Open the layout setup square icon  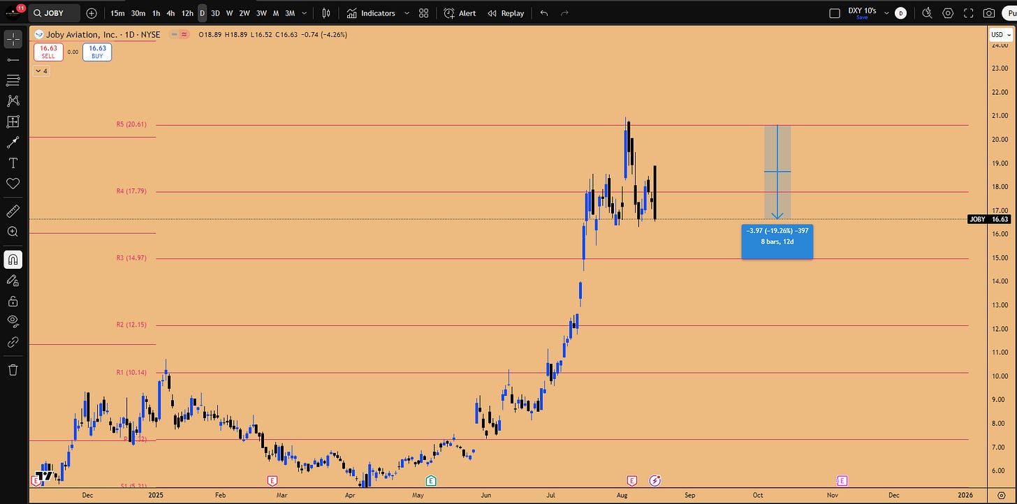click(834, 13)
